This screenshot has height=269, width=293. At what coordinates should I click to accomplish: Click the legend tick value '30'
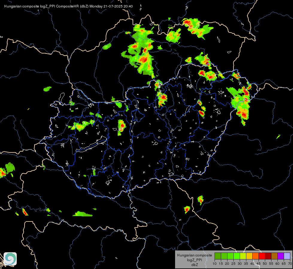tap(240, 264)
